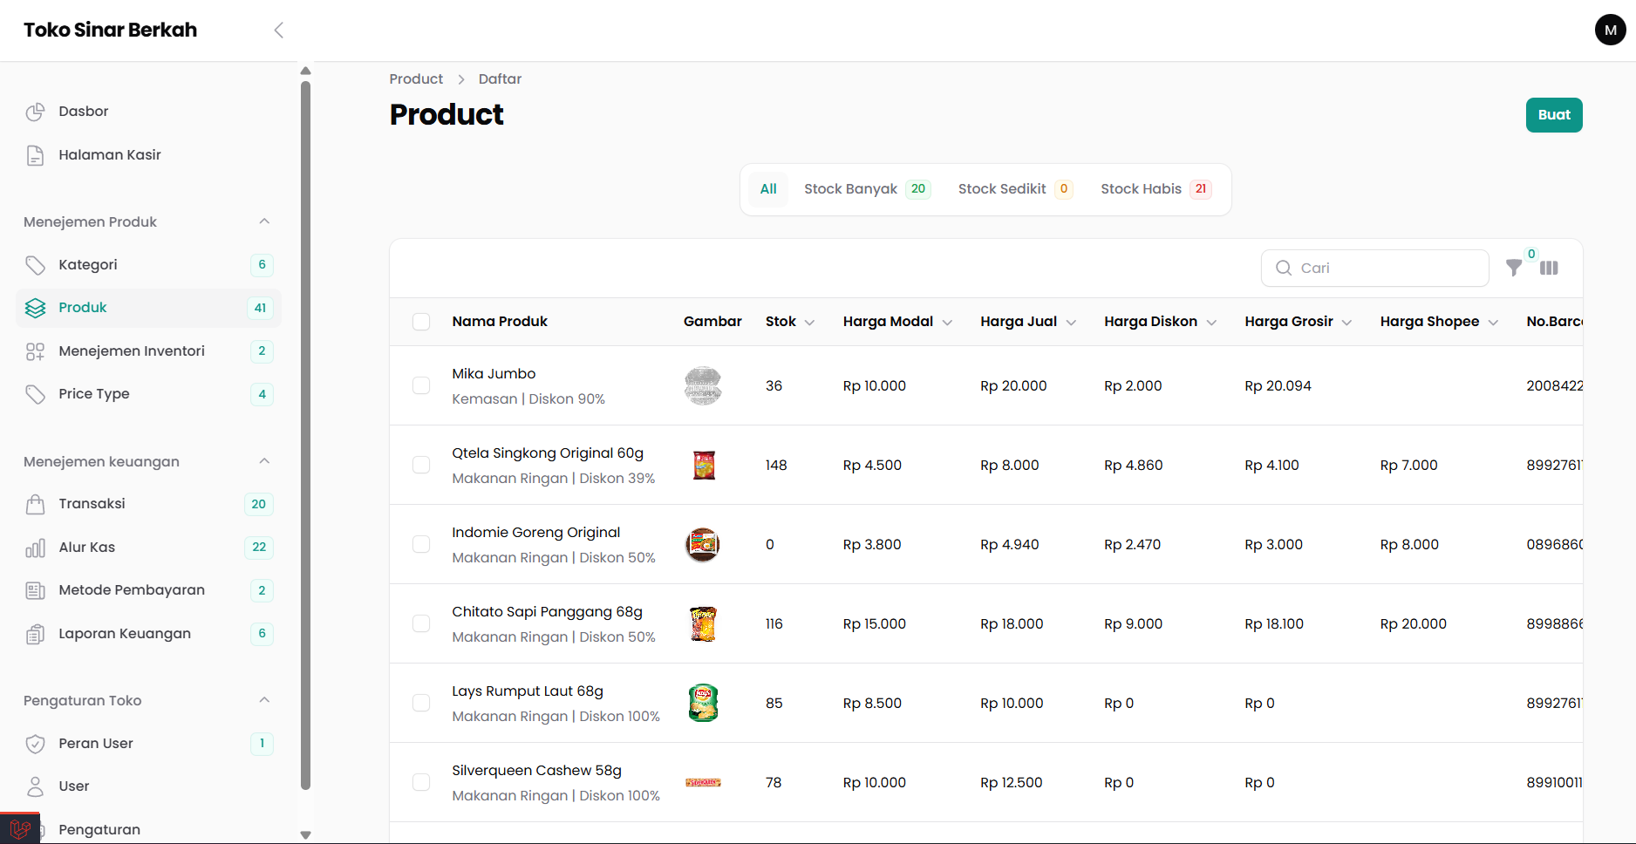Click the Kategori tag icon
1636x844 pixels.
[x=35, y=265]
